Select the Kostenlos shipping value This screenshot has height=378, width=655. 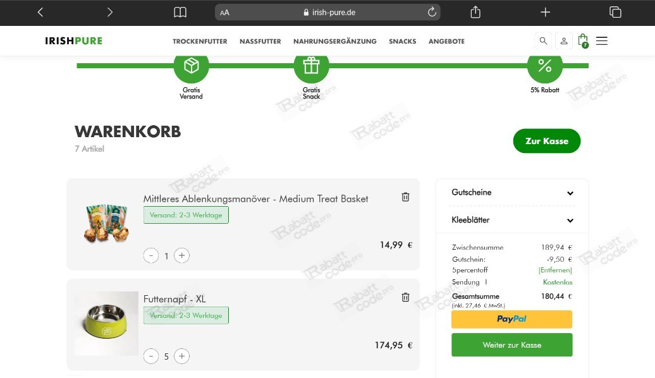point(558,283)
